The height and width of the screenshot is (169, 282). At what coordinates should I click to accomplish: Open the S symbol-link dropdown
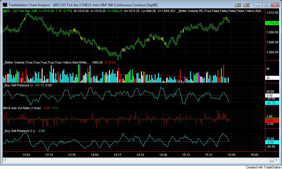tap(238, 5)
